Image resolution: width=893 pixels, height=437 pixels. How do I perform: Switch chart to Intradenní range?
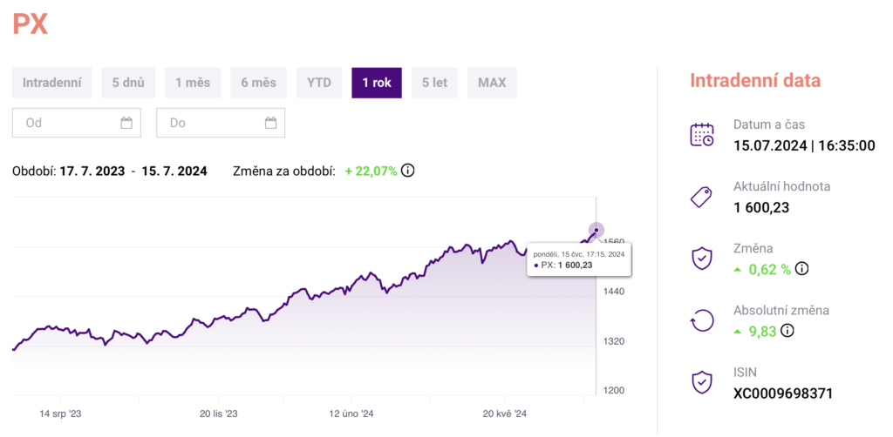pos(51,83)
